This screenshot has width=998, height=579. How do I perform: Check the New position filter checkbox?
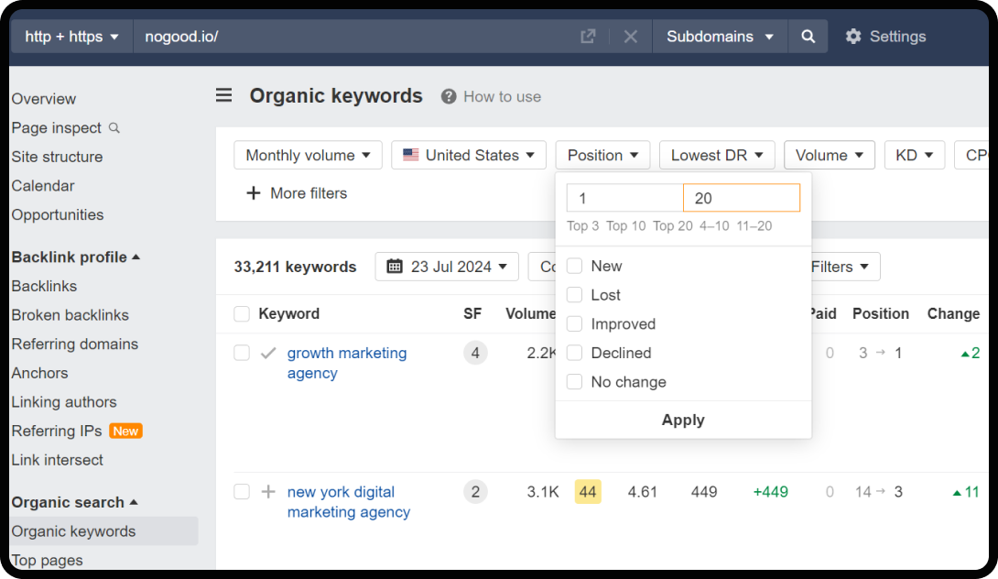point(574,266)
